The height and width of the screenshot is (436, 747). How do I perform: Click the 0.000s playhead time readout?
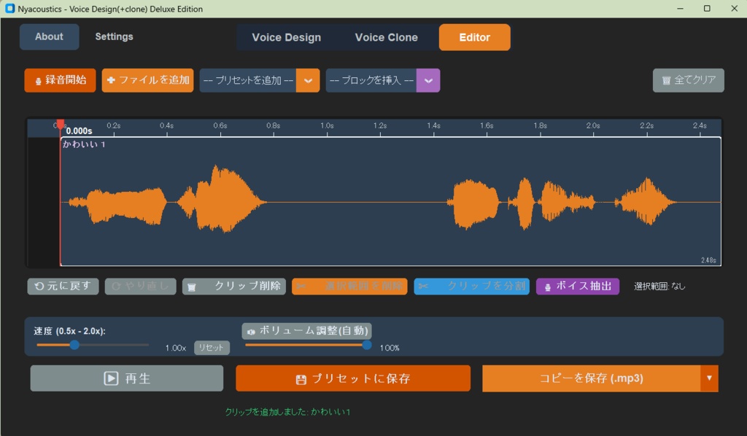tap(79, 131)
